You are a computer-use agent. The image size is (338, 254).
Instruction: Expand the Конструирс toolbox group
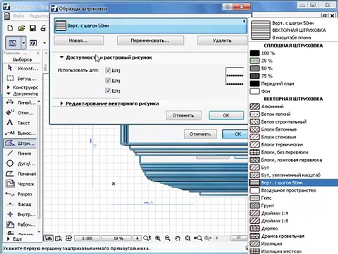[8, 87]
